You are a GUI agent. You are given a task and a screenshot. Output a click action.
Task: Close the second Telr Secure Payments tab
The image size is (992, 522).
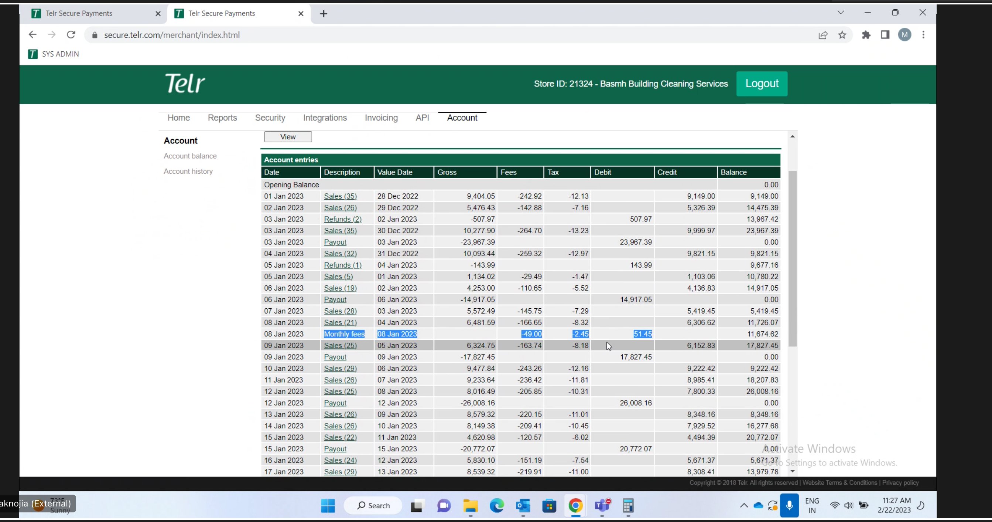pyautogui.click(x=301, y=13)
